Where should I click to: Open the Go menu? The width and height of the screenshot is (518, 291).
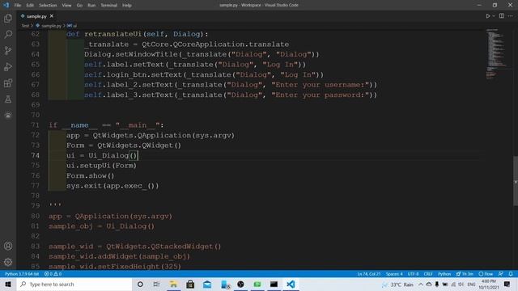pyautogui.click(x=79, y=6)
